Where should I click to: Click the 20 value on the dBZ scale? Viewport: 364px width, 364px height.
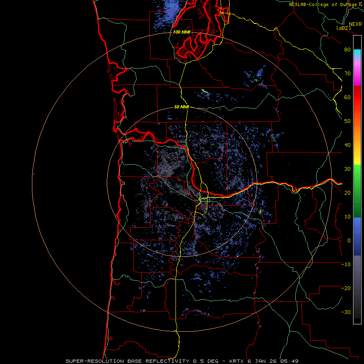(347, 193)
